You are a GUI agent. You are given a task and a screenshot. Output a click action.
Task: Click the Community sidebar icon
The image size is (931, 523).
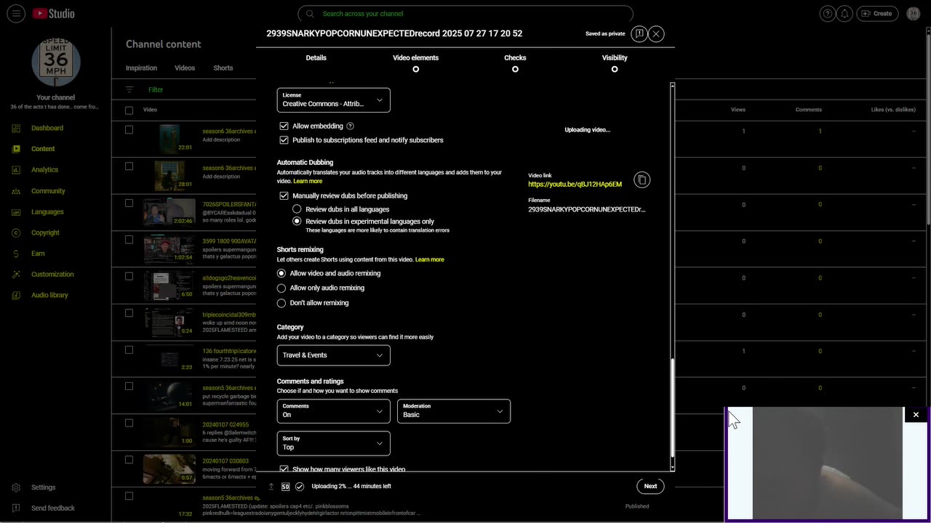coord(16,191)
